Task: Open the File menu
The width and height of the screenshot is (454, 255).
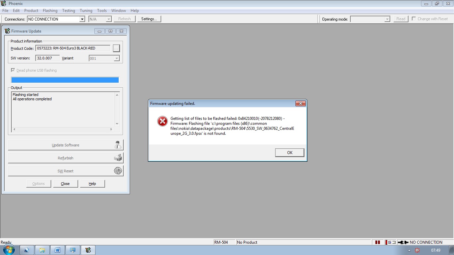Action: coord(5,11)
